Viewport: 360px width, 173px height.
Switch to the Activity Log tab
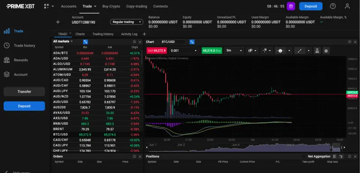129,34
